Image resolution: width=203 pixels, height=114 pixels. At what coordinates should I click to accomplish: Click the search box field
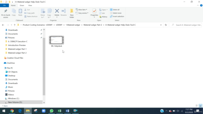pos(186,25)
